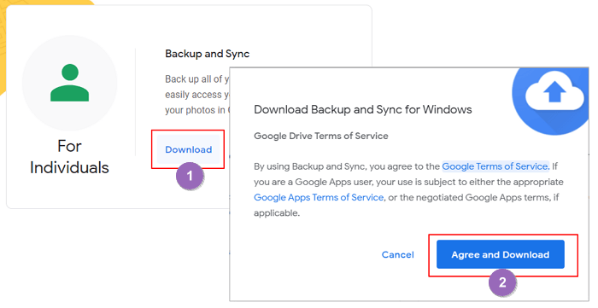Open the Google Apps Terms of Service link
Image resolution: width=598 pixels, height=308 pixels.
point(319,197)
